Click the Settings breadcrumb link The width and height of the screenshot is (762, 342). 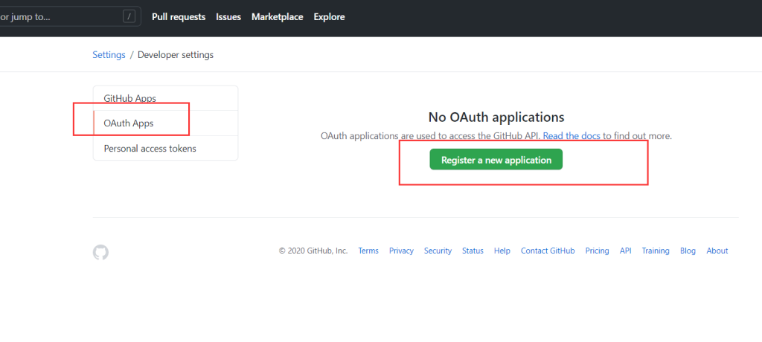(109, 54)
